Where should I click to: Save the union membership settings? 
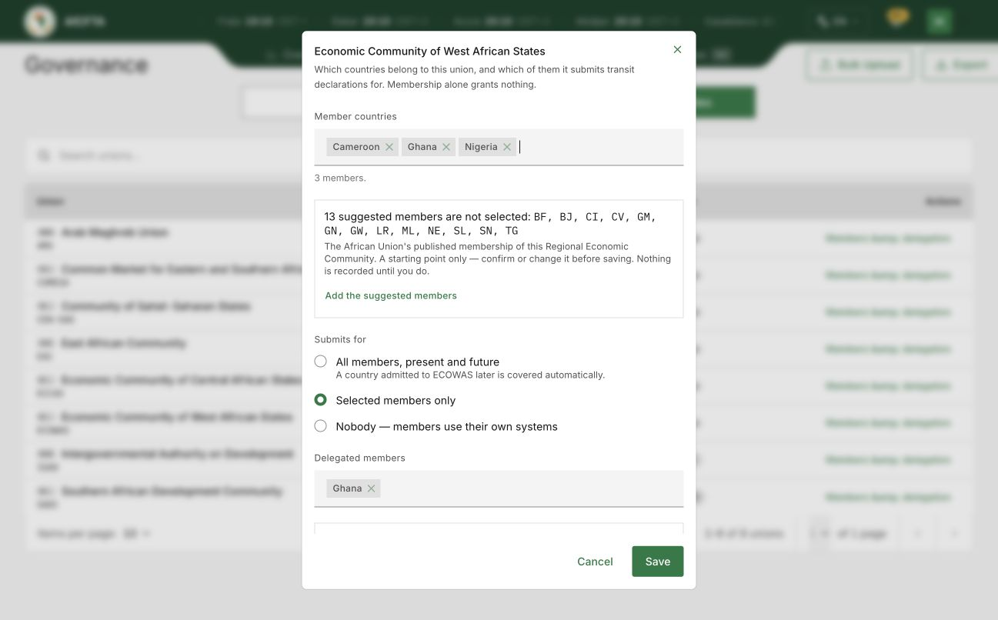click(x=658, y=562)
